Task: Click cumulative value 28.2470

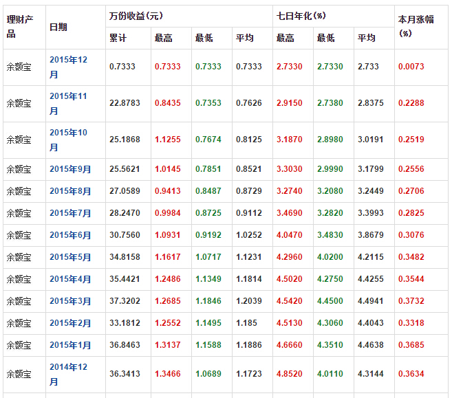Action: tap(125, 213)
